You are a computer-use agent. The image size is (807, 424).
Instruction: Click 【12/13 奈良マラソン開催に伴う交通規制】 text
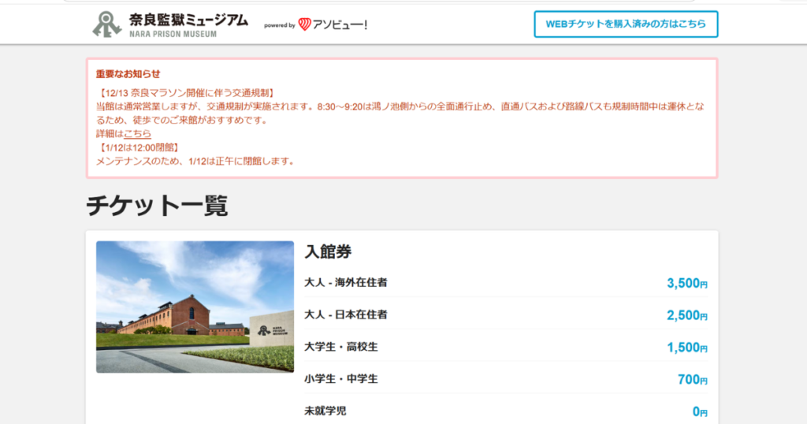[x=186, y=93]
